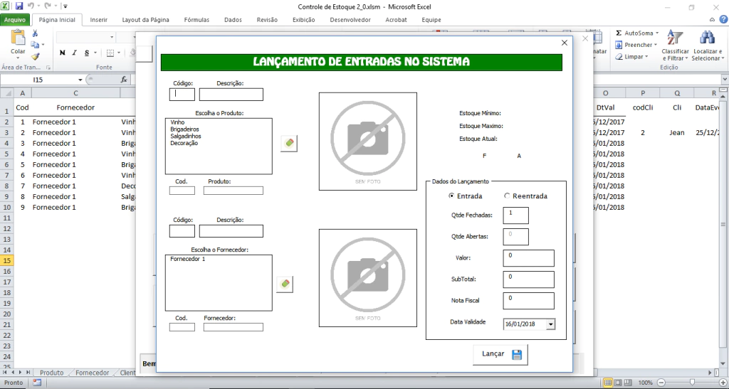Select the Entrada radio button
The height and width of the screenshot is (389, 729).
pyautogui.click(x=451, y=196)
